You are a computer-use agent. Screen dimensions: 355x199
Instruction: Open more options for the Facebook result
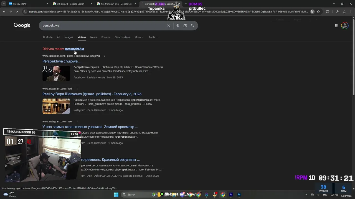pyautogui.click(x=105, y=56)
